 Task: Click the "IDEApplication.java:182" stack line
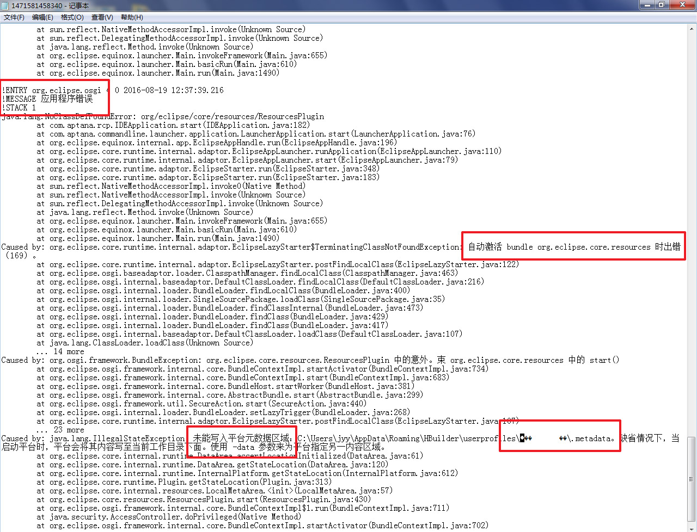[x=173, y=125]
